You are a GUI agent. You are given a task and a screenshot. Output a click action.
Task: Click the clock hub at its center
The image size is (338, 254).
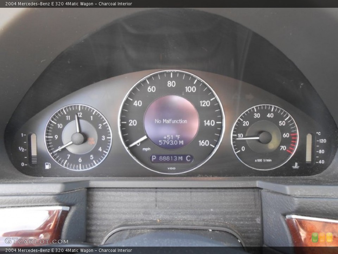pos(77,139)
